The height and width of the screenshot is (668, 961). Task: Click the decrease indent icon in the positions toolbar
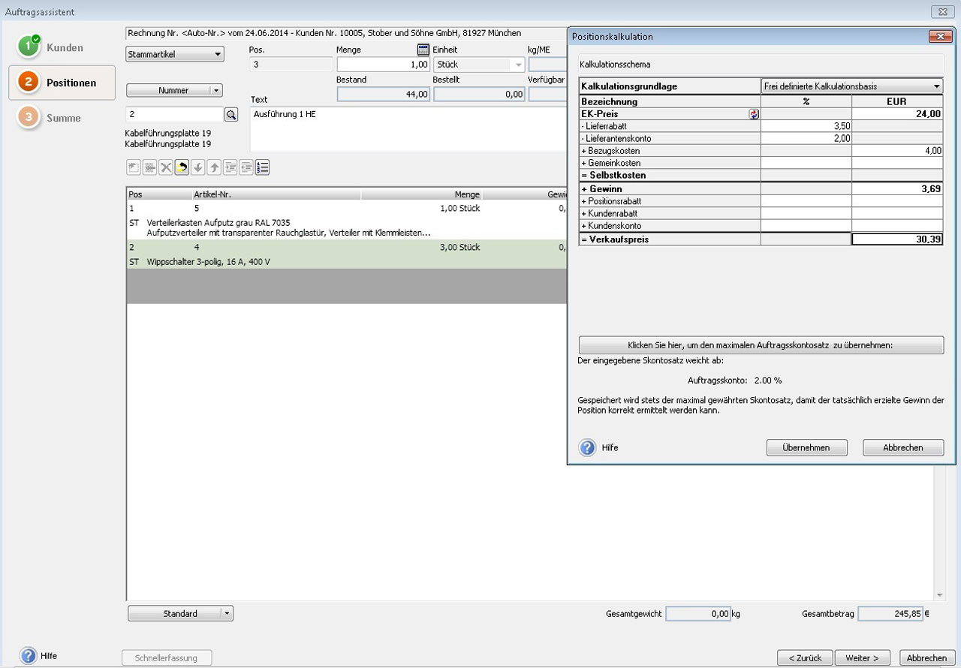coord(246,167)
